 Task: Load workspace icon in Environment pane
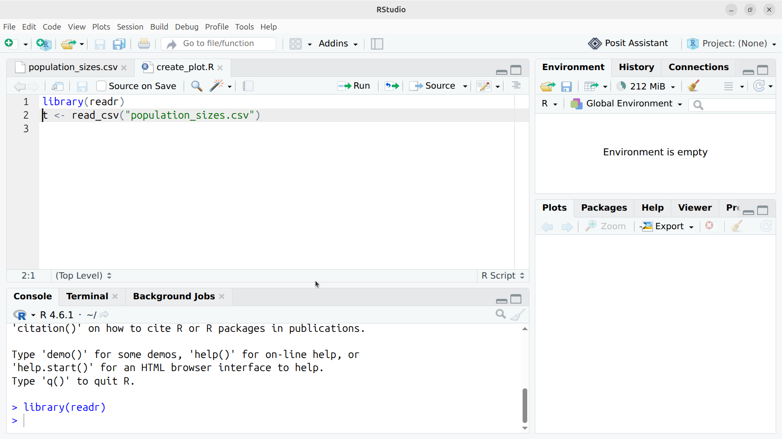click(x=547, y=87)
